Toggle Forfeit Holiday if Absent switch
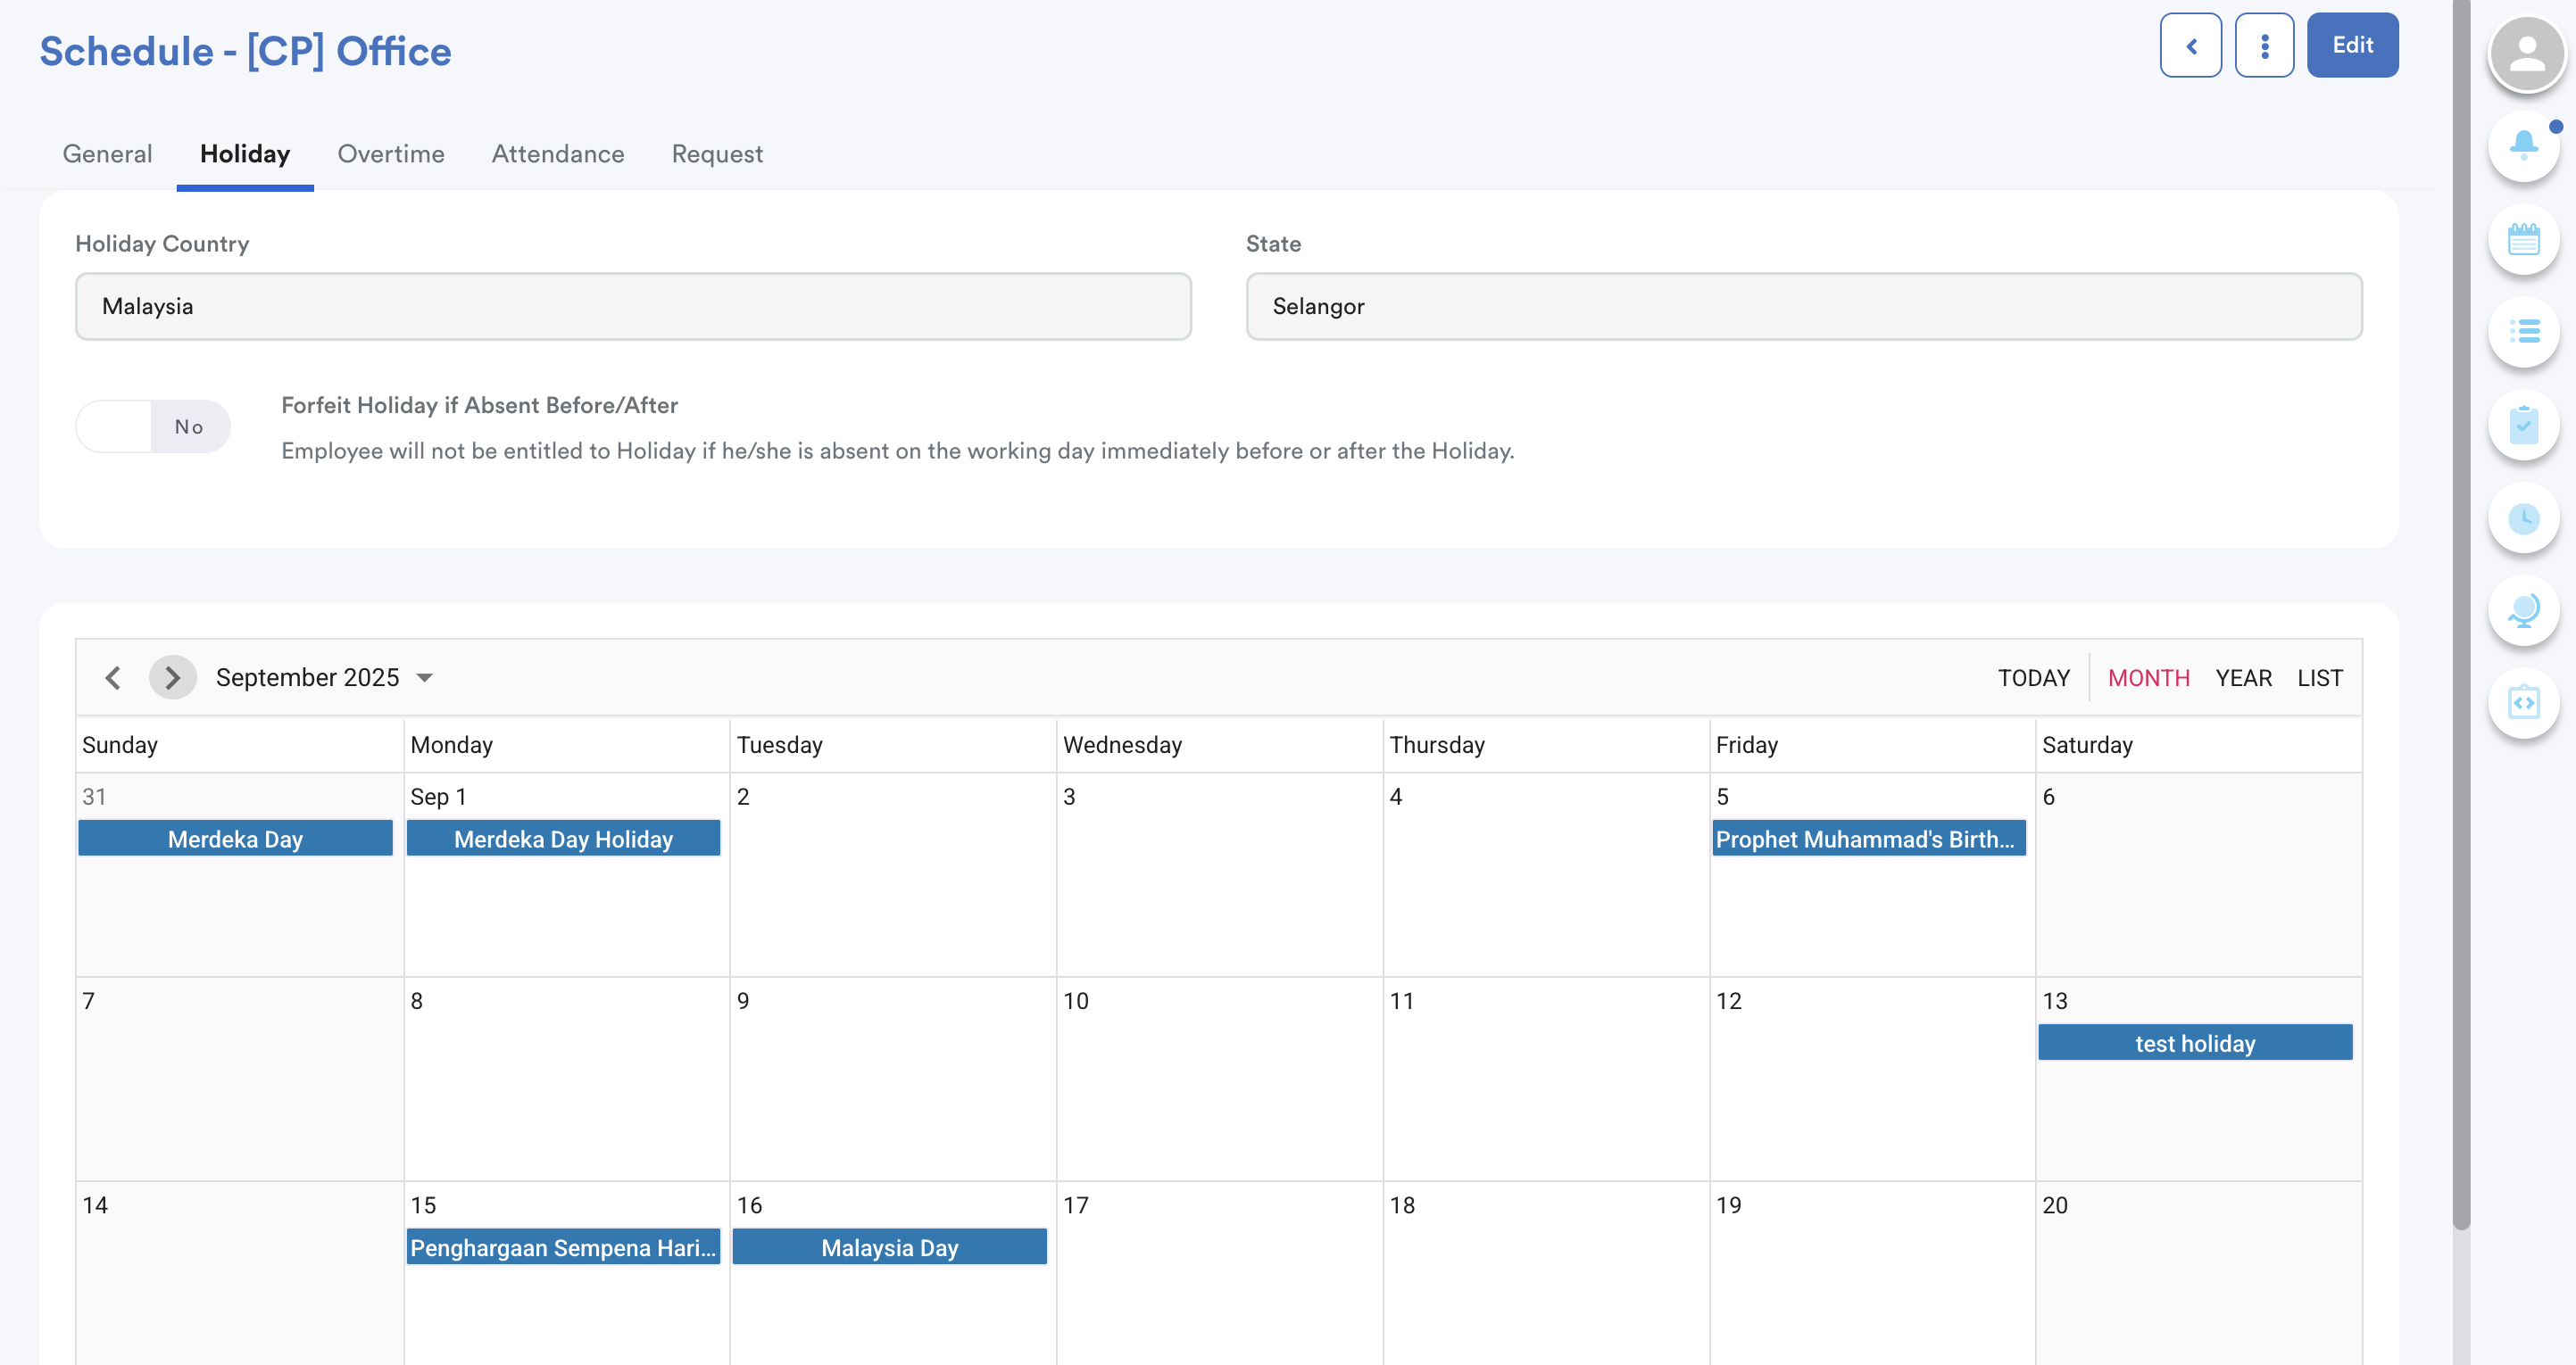 [x=153, y=426]
